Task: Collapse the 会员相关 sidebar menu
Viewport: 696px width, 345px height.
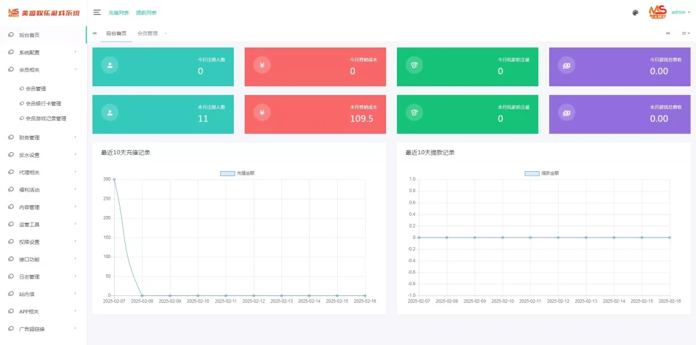Action: click(x=43, y=69)
